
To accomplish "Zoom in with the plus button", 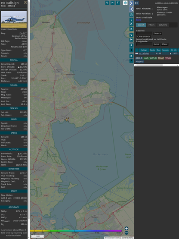I will (127, 228).
